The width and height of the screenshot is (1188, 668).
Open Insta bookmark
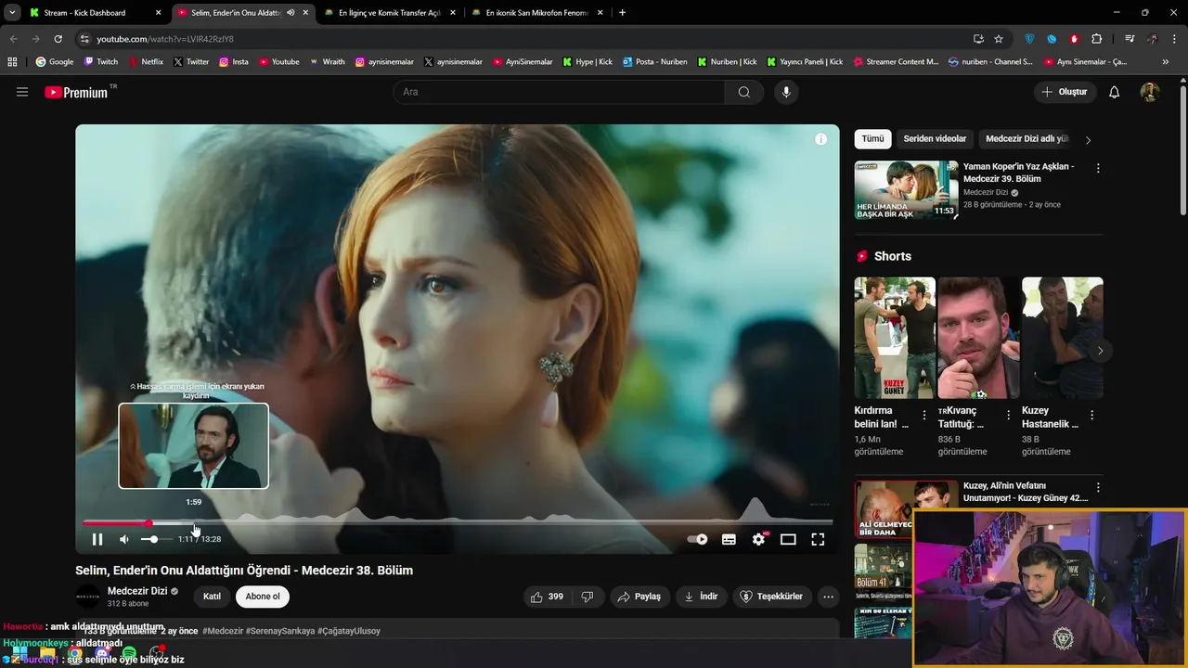[x=234, y=62]
